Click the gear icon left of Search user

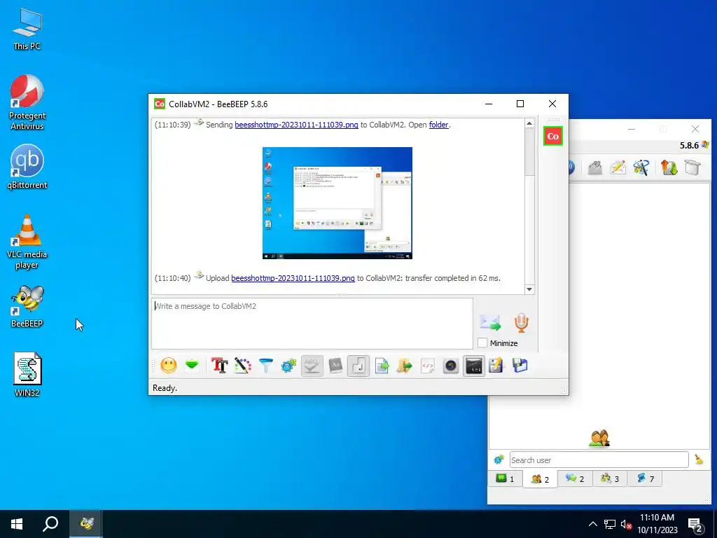pos(499,460)
